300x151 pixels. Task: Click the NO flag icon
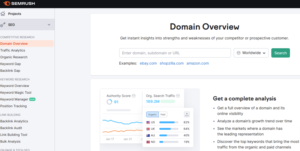pos(148,142)
